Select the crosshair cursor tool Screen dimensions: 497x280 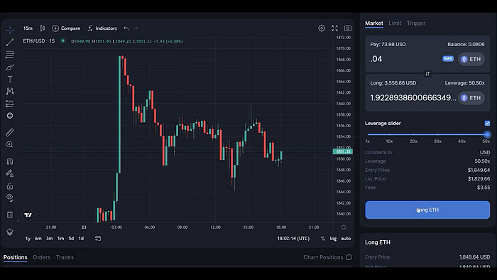tap(10, 30)
